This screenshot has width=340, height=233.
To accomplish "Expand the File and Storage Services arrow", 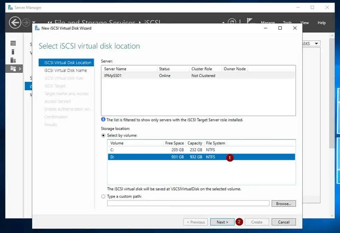I will point(20,69).
